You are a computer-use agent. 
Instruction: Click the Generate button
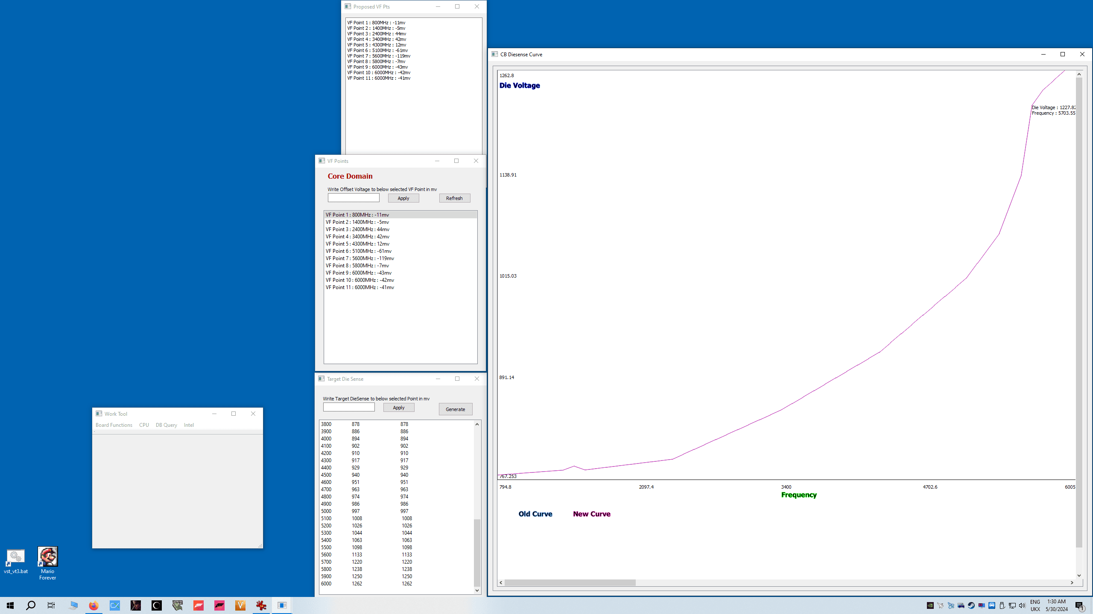click(x=455, y=409)
